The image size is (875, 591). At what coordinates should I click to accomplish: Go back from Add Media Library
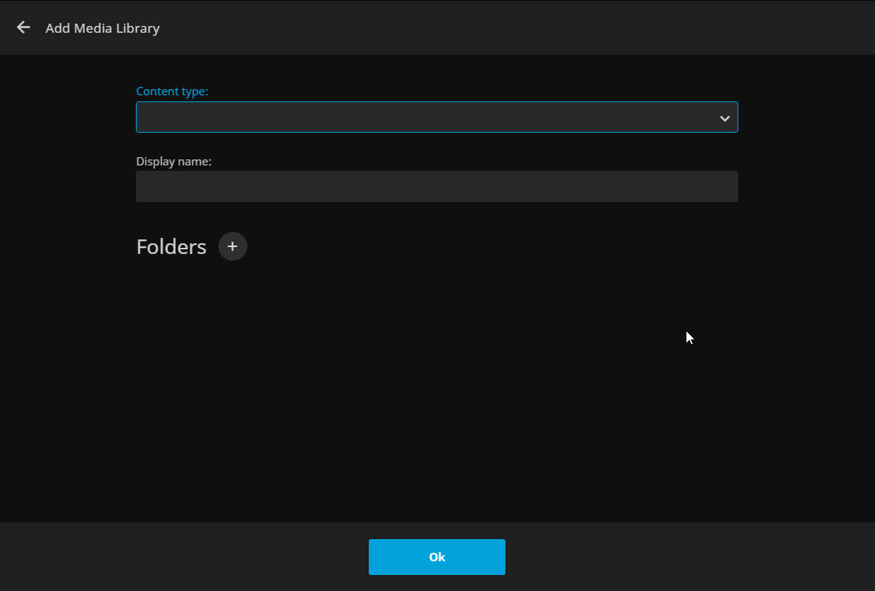pos(24,27)
